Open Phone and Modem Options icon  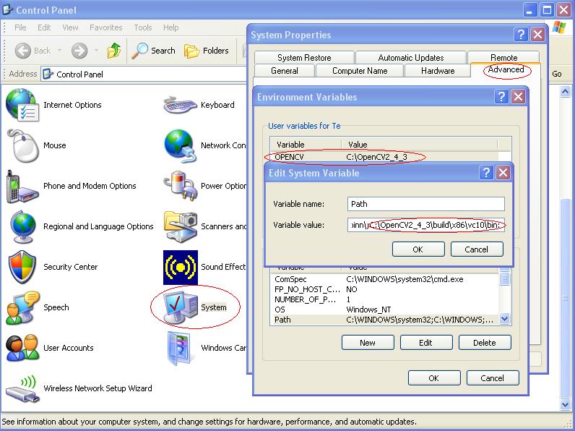tap(22, 186)
